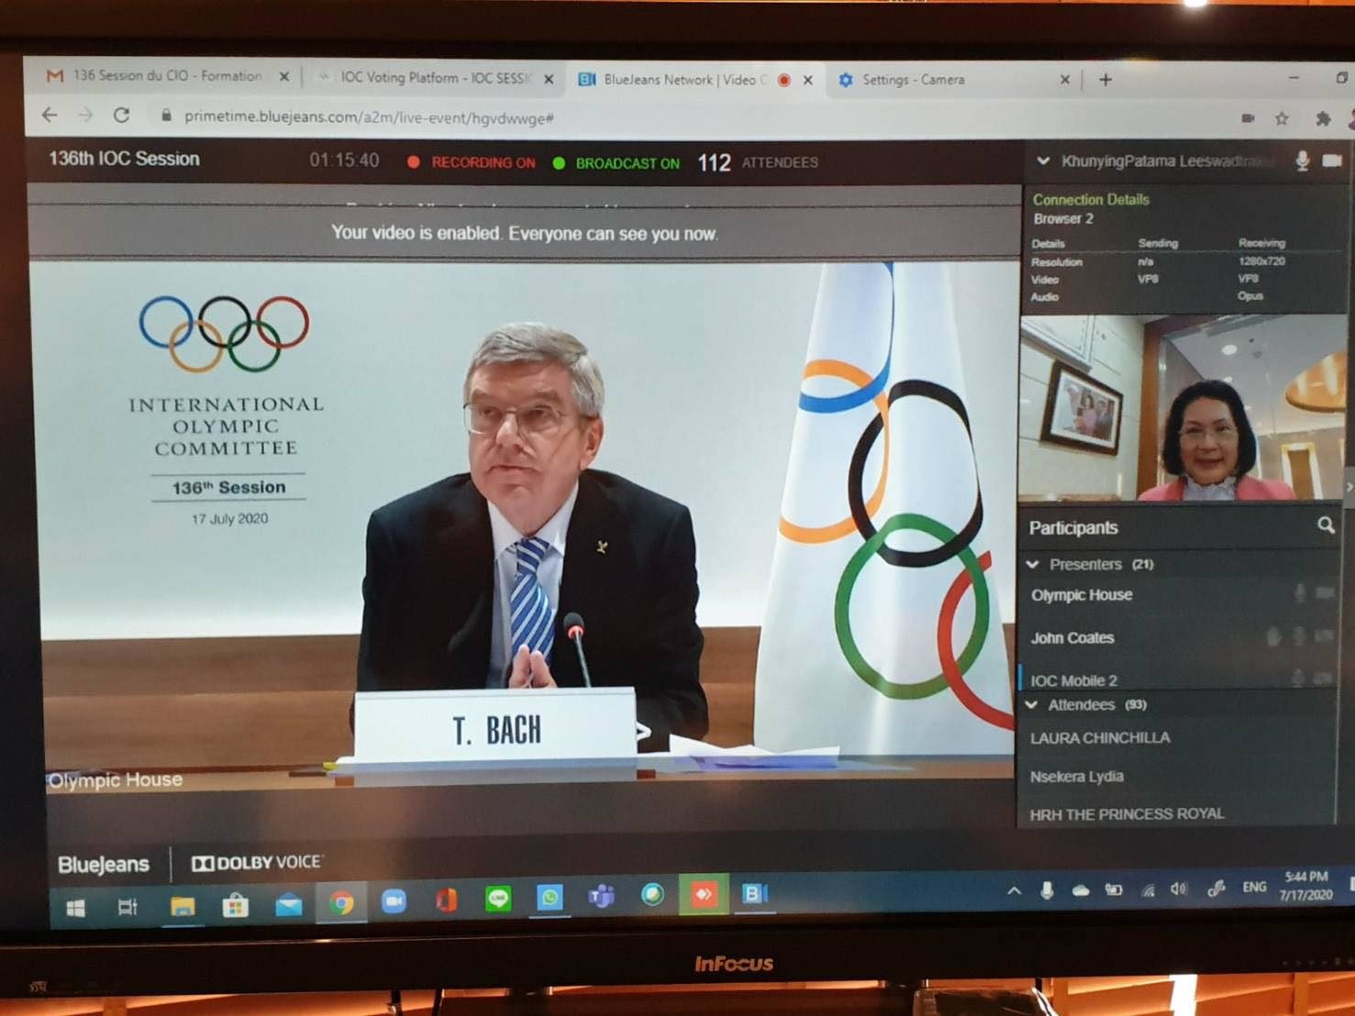Open Task View on the taskbar
Viewport: 1355px width, 1016px height.
pos(128,907)
